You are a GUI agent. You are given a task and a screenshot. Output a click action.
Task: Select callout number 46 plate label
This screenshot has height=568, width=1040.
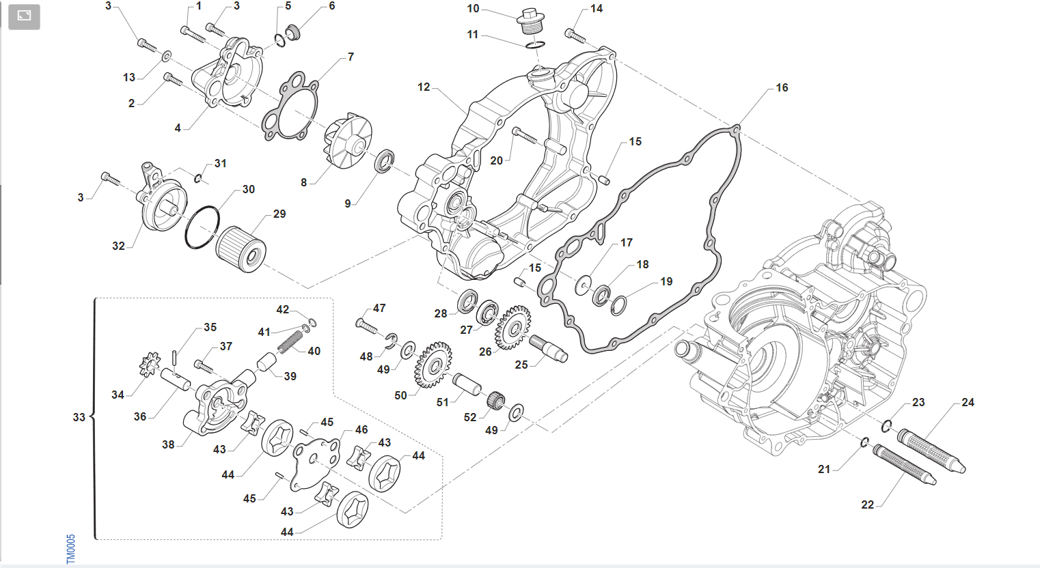[x=361, y=430]
